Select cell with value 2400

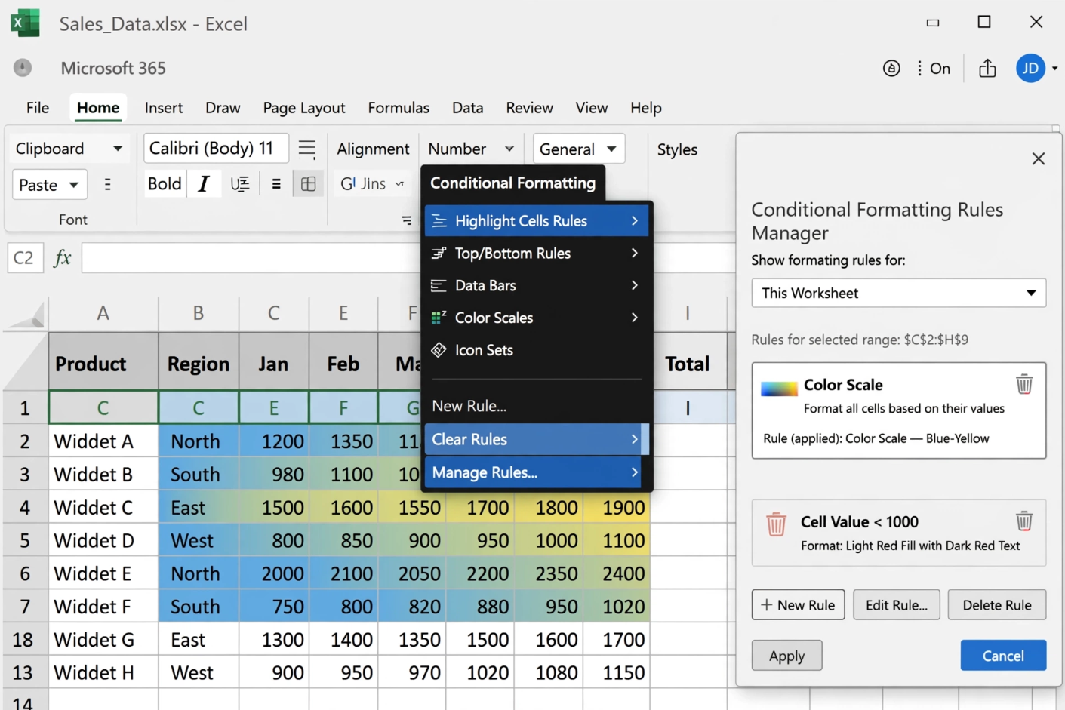coord(616,573)
